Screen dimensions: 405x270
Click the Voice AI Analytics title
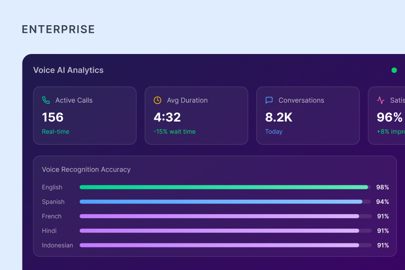click(68, 70)
